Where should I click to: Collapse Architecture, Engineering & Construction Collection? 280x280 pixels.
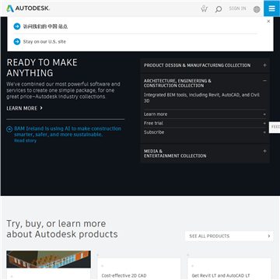205,83
